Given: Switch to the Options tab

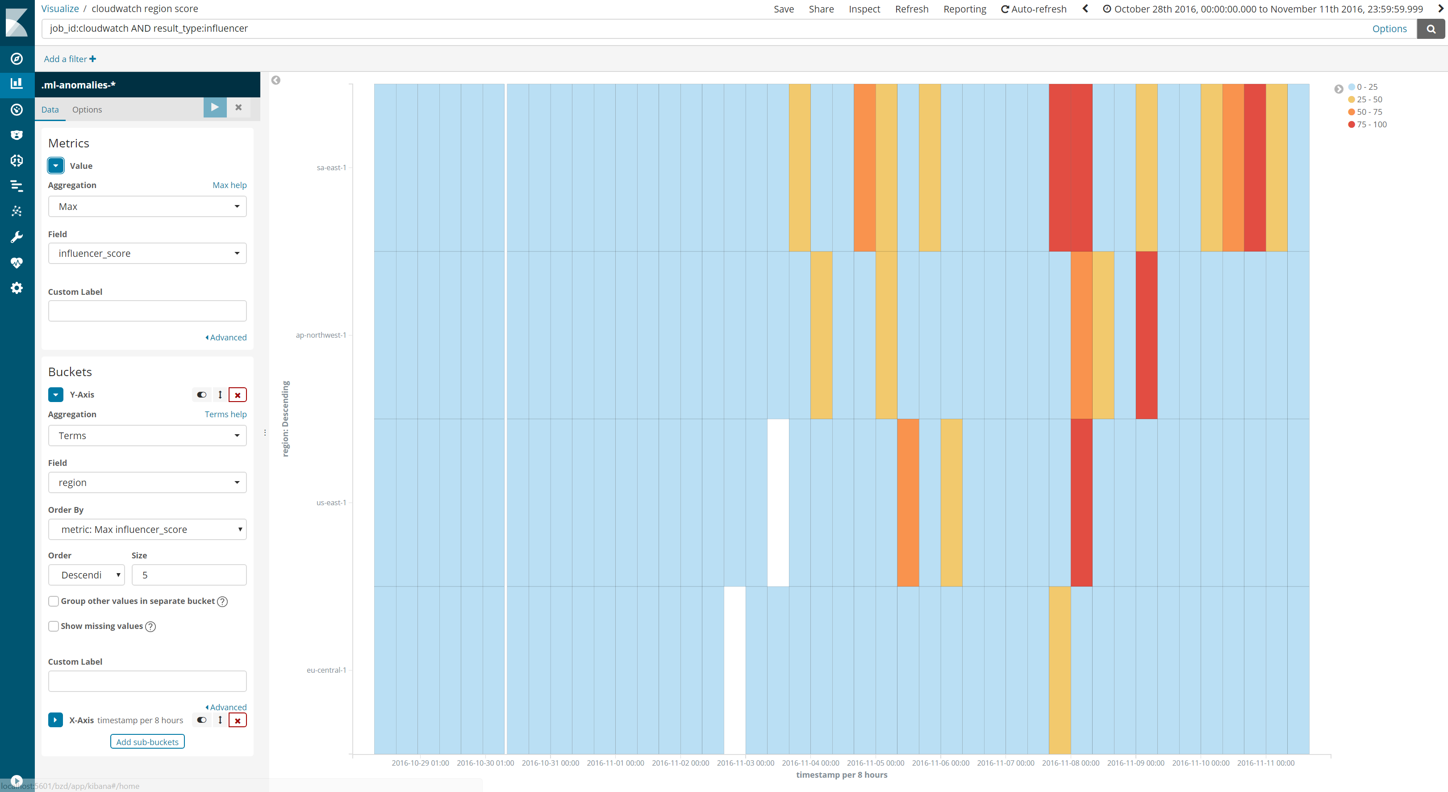Looking at the screenshot, I should [87, 110].
